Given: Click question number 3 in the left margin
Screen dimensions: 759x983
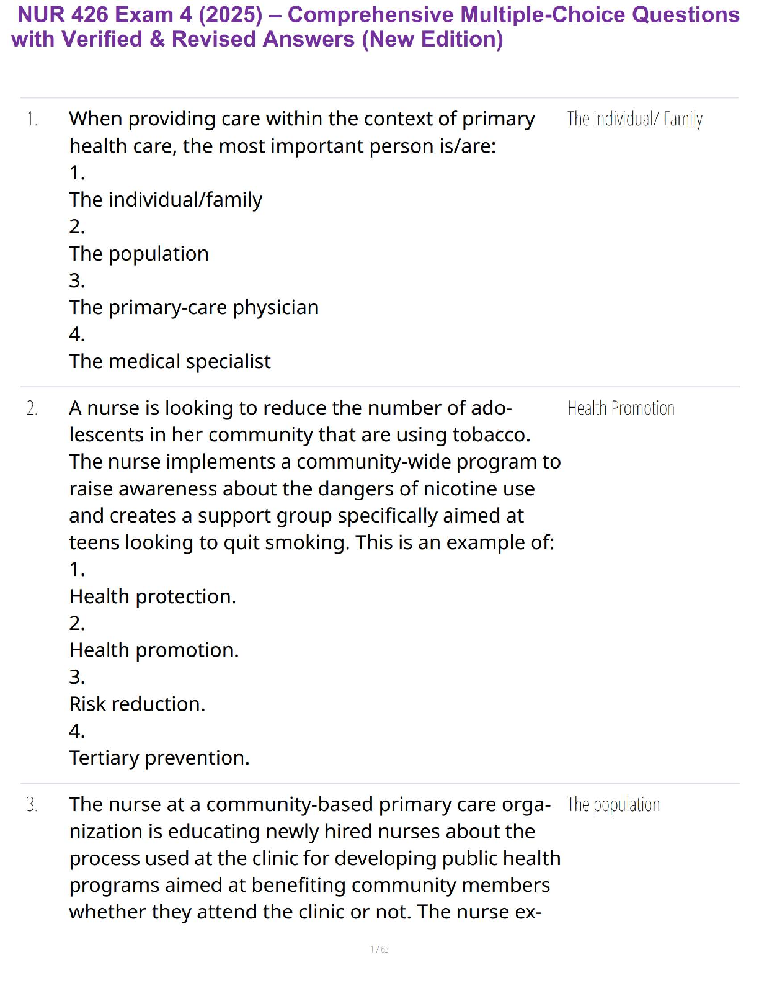Looking at the screenshot, I should [32, 805].
